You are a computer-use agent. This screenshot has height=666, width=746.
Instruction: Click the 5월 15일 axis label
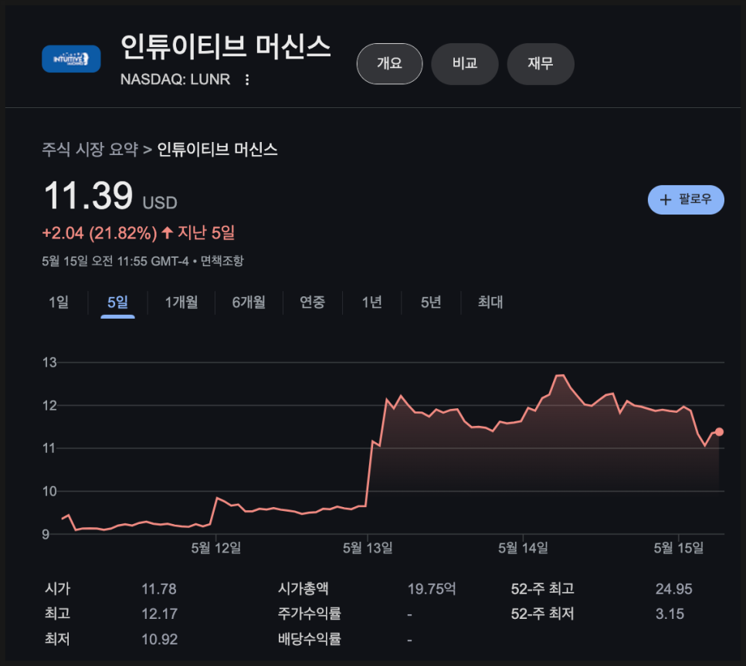click(x=679, y=548)
